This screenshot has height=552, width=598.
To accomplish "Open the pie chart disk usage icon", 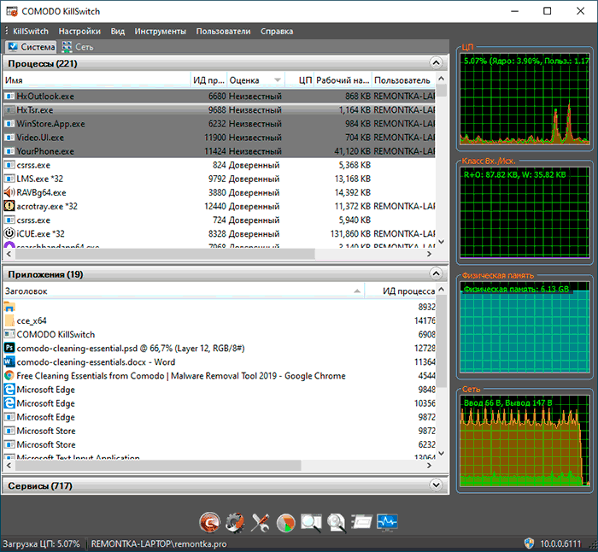I will coord(285,523).
